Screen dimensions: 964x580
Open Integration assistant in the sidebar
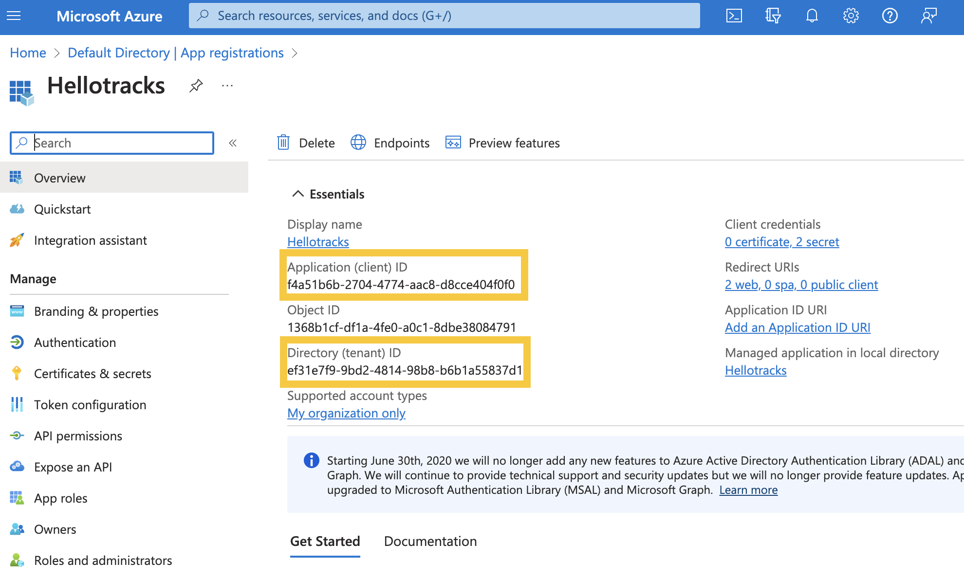91,240
